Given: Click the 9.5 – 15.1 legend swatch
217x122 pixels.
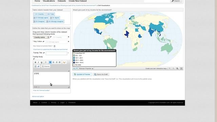Looking at the screenshot, I should [x=74, y=56].
